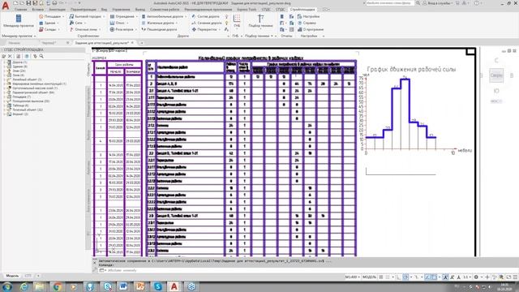This screenshot has width=519, height=292.
Task: Open the Менеджер проектов ribbon button
Action: pyautogui.click(x=18, y=20)
